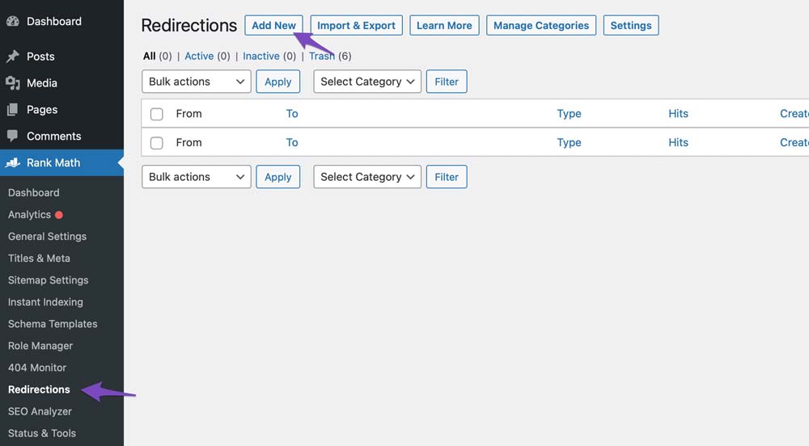This screenshot has height=446, width=809.
Task: Open Rank Math Dashboard submenu item
Action: tap(33, 192)
